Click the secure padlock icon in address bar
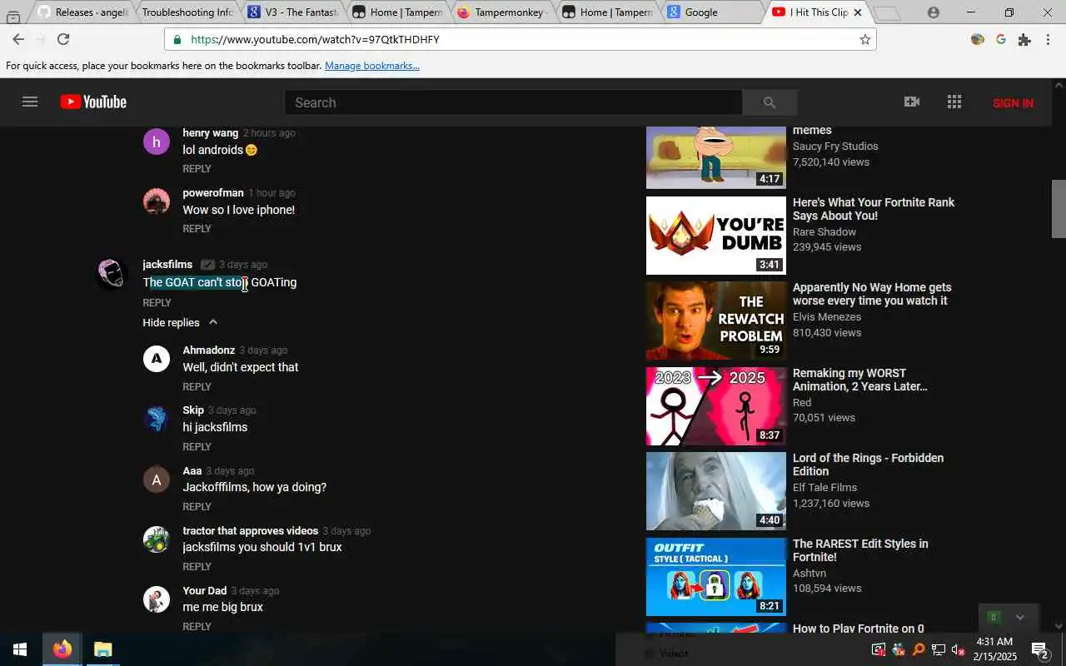 tap(177, 39)
